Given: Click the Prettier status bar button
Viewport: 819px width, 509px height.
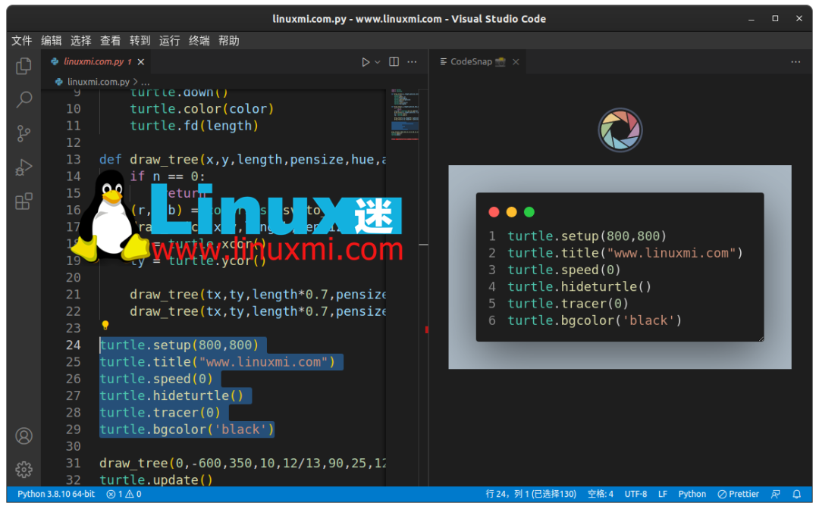Looking at the screenshot, I should (738, 494).
